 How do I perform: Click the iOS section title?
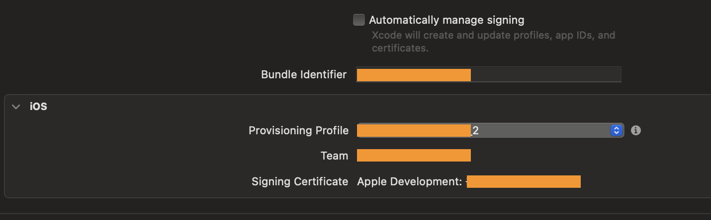point(38,106)
